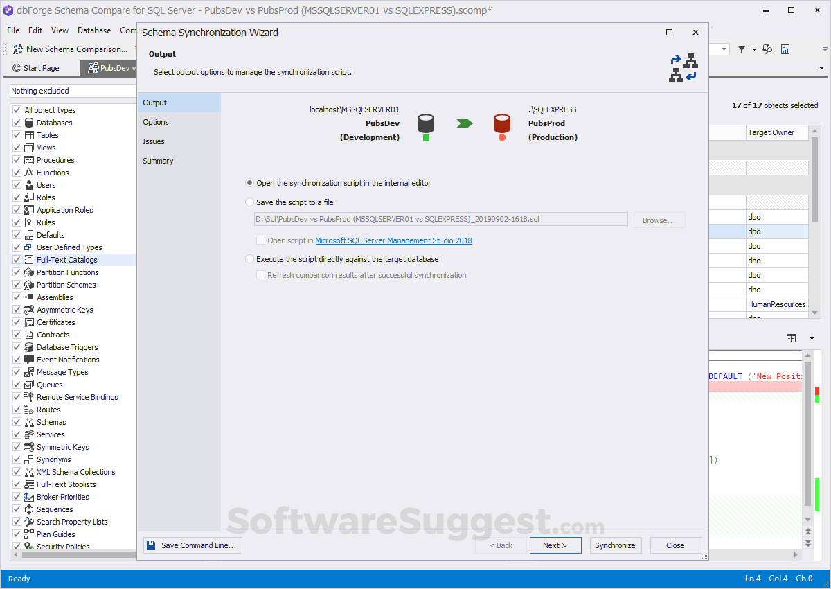This screenshot has height=589, width=831.
Task: Click the Next button in the wizard
Action: [x=555, y=545]
